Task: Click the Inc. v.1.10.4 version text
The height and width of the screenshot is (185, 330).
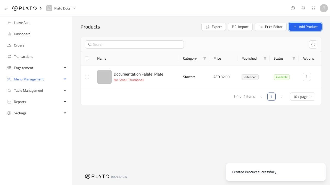Action: [x=119, y=177]
